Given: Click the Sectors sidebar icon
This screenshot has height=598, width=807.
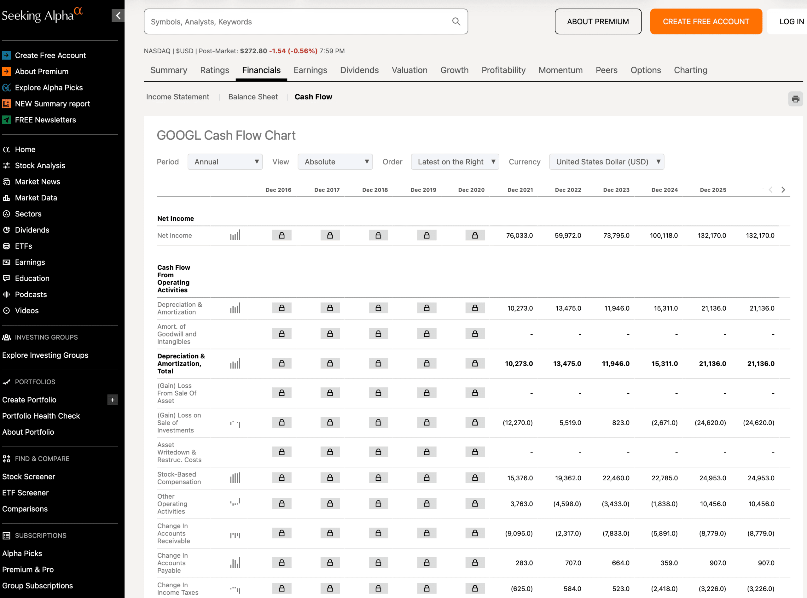Looking at the screenshot, I should [x=7, y=214].
